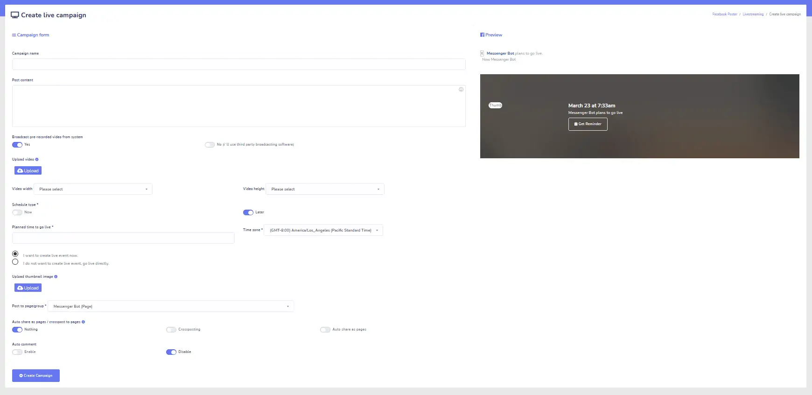Open the Video width dropdown
Image resolution: width=812 pixels, height=395 pixels.
point(93,189)
